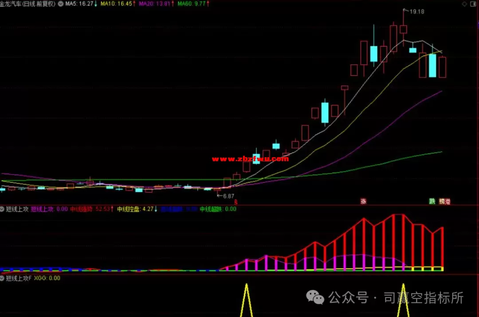Click the 19.18 high price label
This screenshot has width=479, height=317.
[416, 12]
